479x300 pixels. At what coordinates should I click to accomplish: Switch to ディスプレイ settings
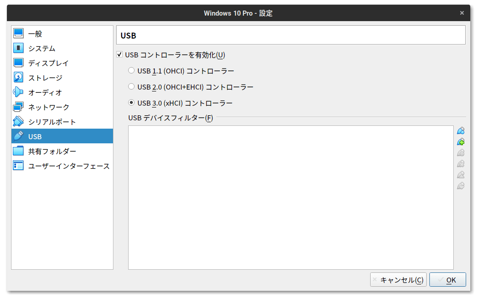(62, 63)
